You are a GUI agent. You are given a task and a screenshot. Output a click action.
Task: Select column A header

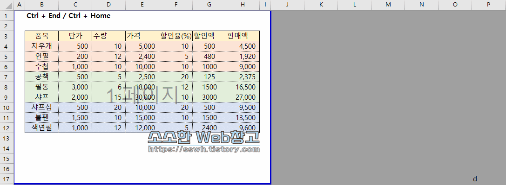point(20,5)
